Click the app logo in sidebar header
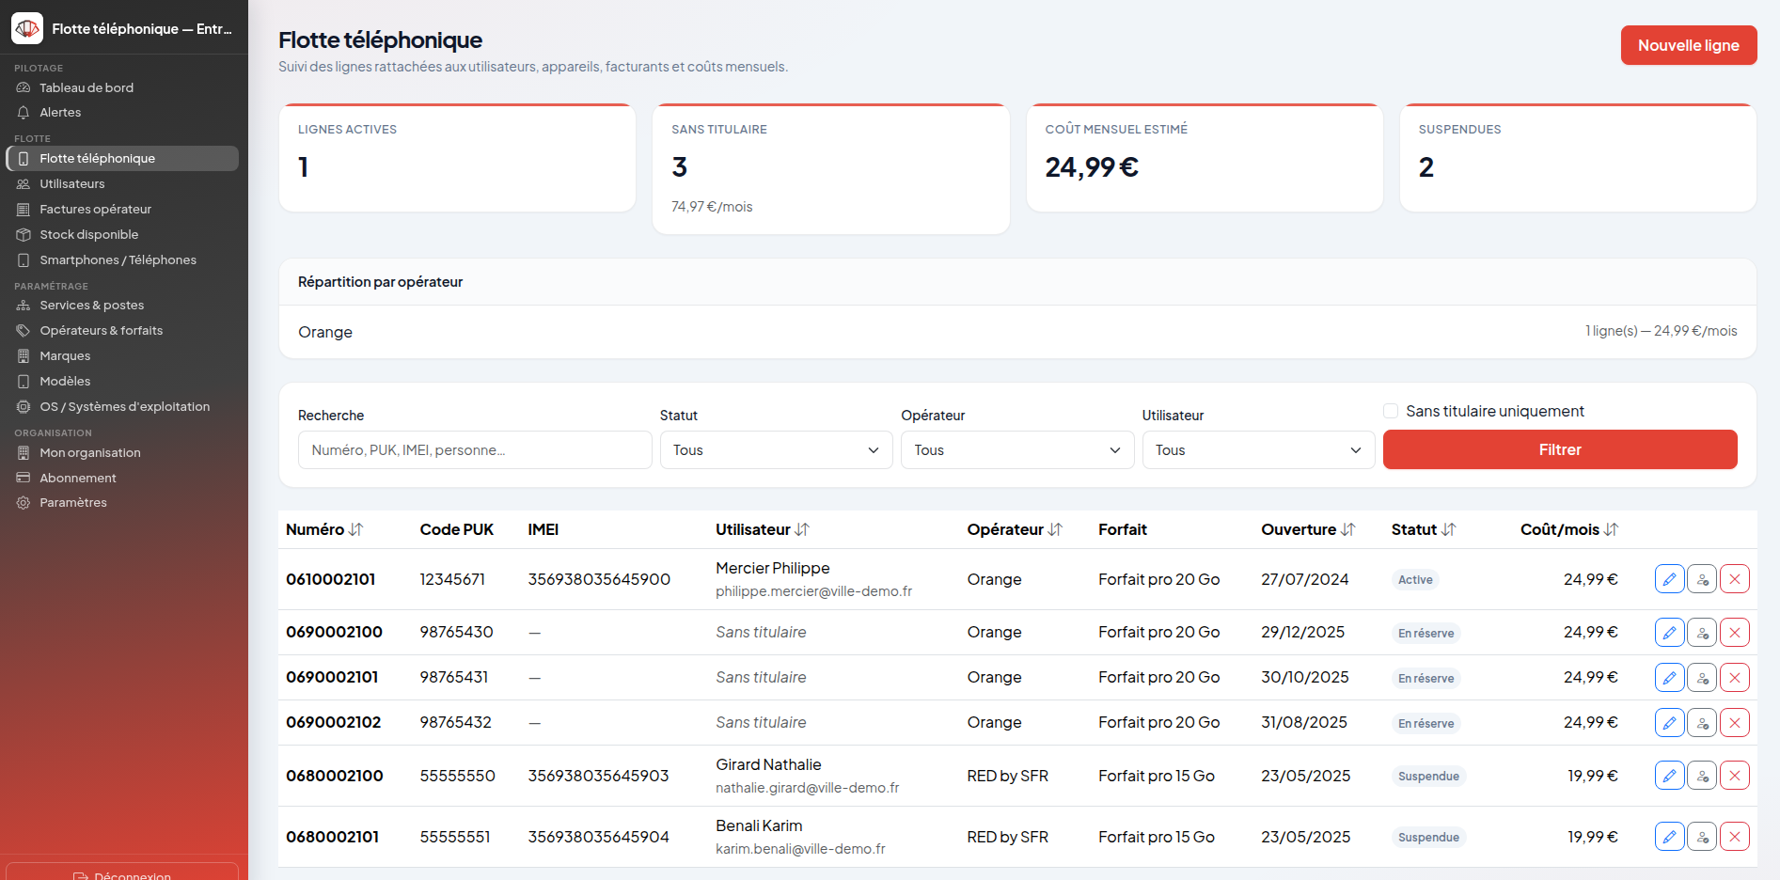1780x880 pixels. pyautogui.click(x=27, y=28)
